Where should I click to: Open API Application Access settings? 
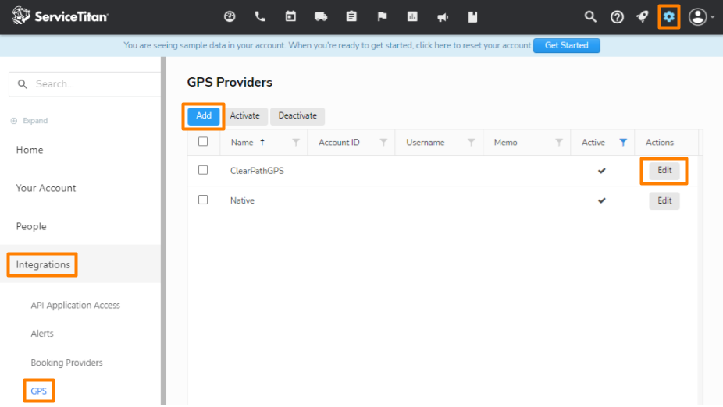coord(75,306)
